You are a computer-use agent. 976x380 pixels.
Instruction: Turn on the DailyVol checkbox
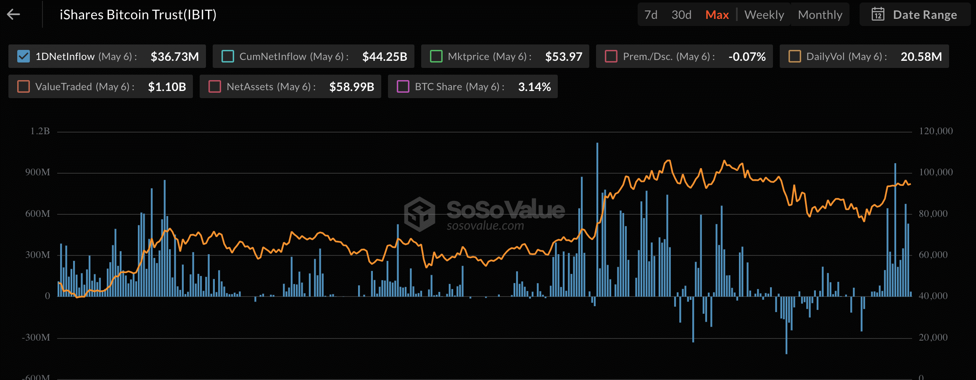tap(794, 56)
